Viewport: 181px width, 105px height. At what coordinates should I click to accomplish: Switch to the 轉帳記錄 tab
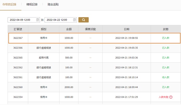32,5
